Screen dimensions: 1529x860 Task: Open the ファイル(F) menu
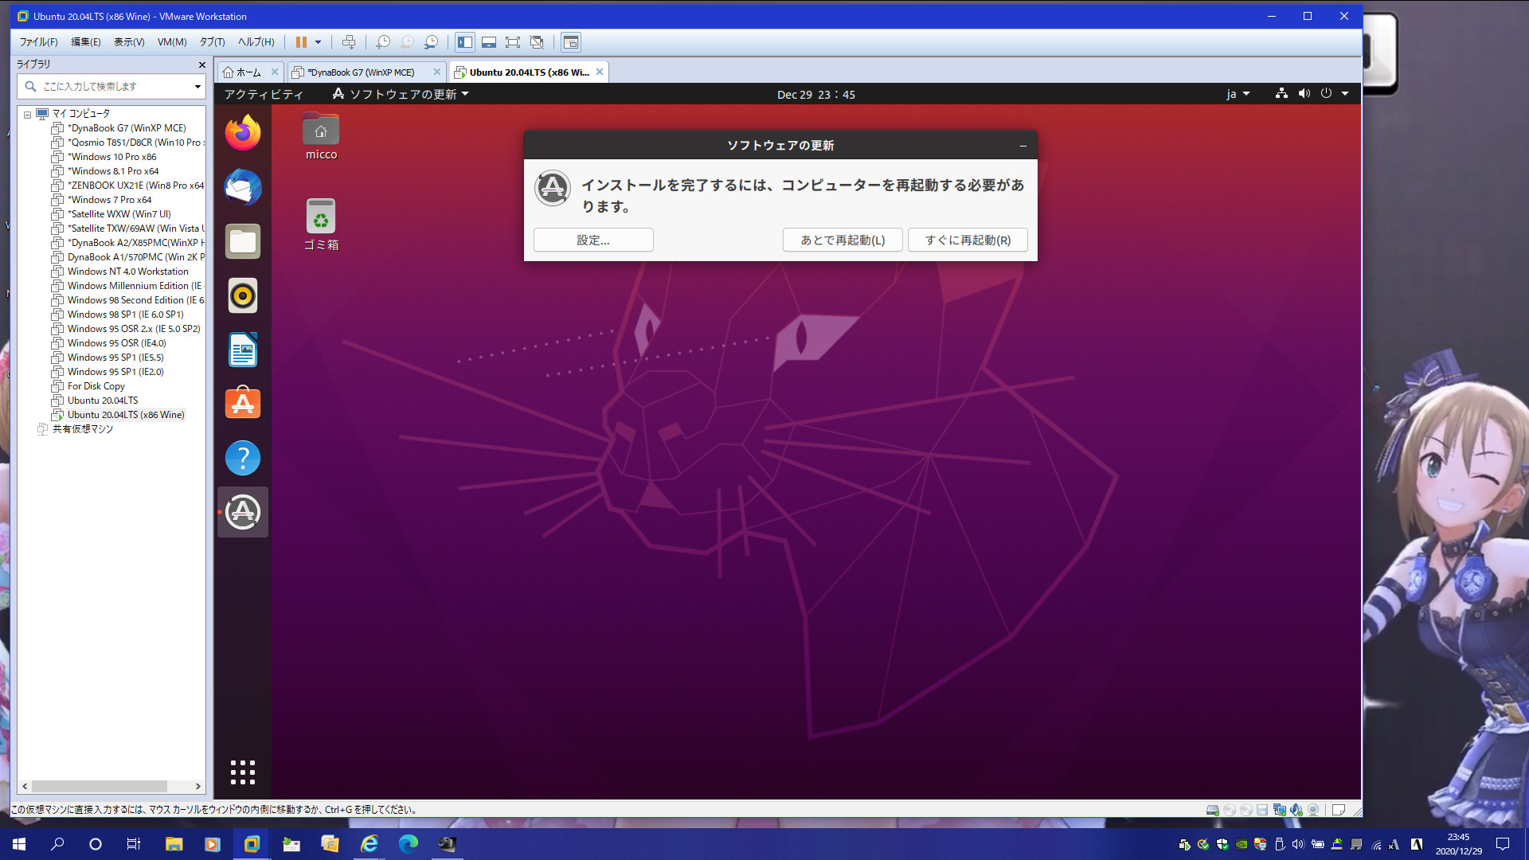pyautogui.click(x=38, y=42)
